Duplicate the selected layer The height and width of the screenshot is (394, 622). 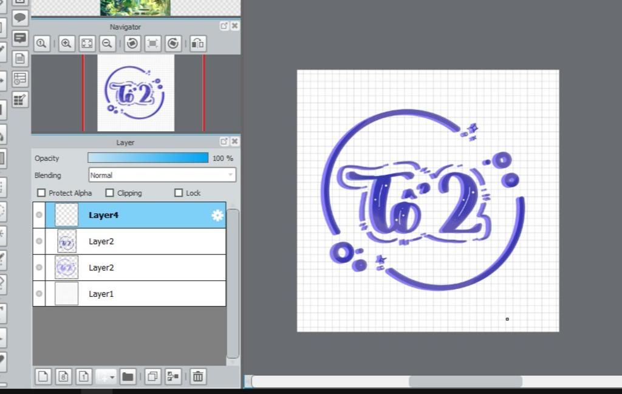click(152, 376)
